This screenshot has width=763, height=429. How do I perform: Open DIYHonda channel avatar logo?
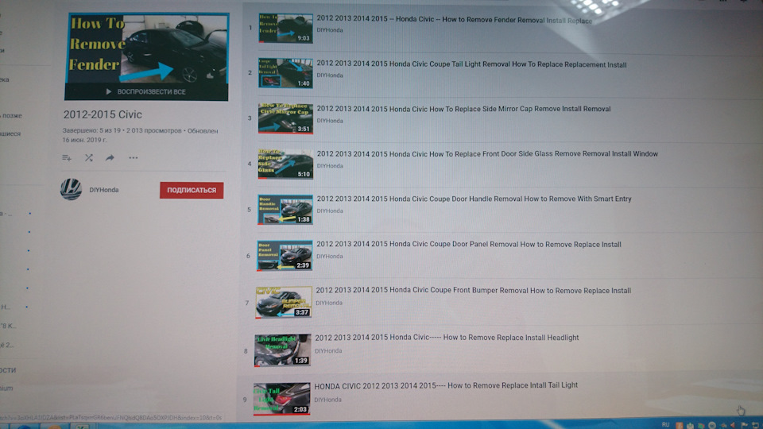(x=71, y=189)
